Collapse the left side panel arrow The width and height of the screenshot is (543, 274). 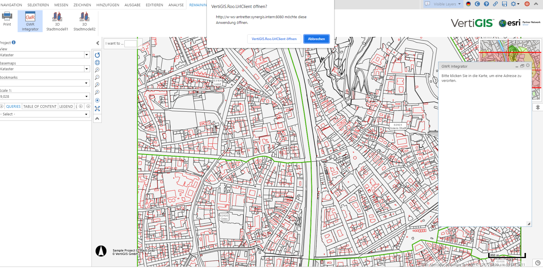98,43
